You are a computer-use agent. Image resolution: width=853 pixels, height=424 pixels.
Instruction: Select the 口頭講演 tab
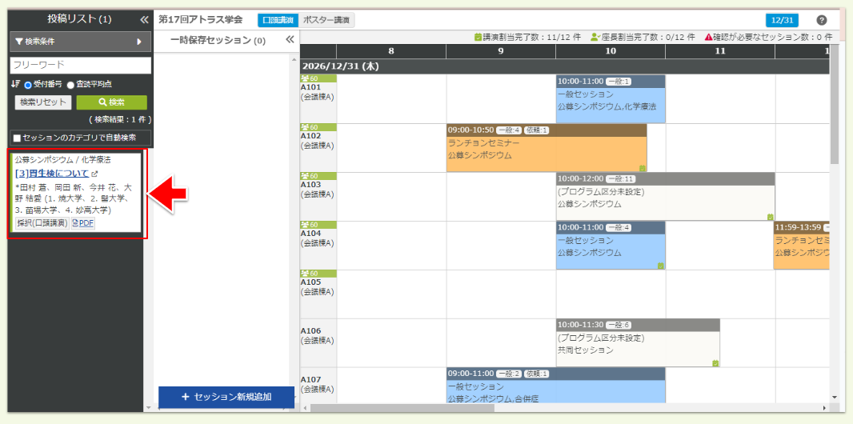[277, 20]
